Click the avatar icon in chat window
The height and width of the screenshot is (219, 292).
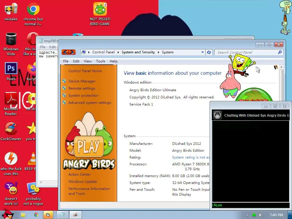(217, 115)
